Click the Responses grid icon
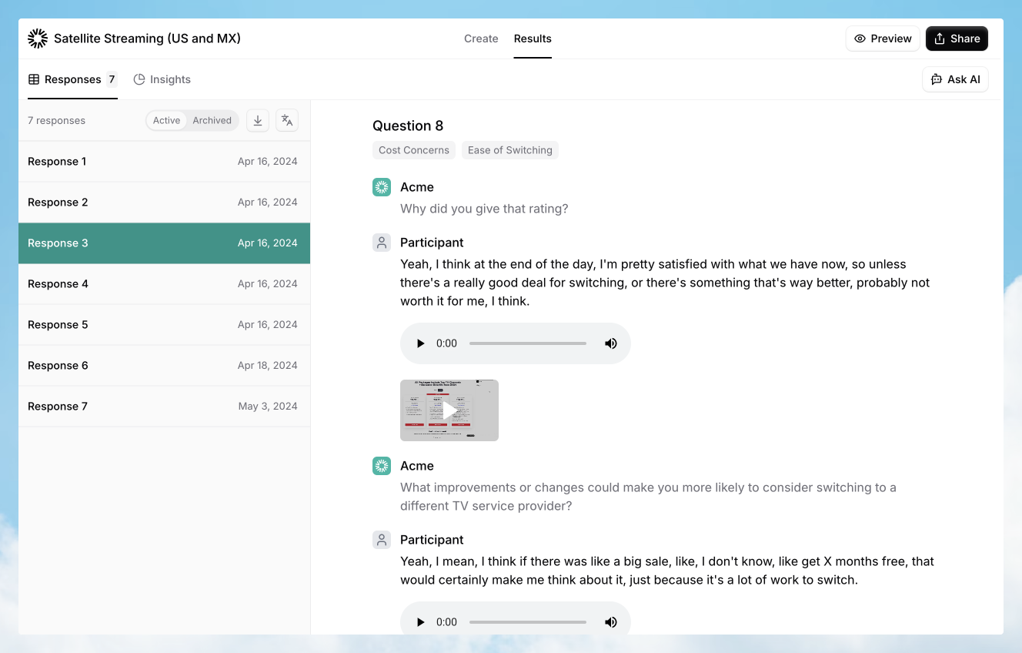This screenshot has width=1022, height=653. (32, 79)
